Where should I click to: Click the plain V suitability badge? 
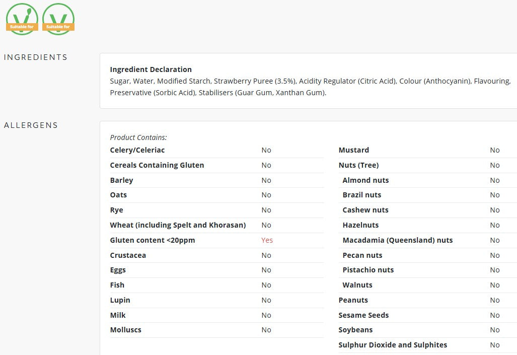pyautogui.click(x=58, y=19)
